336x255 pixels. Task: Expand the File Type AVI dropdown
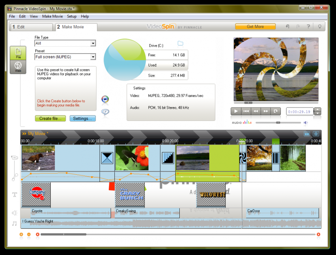click(93, 43)
